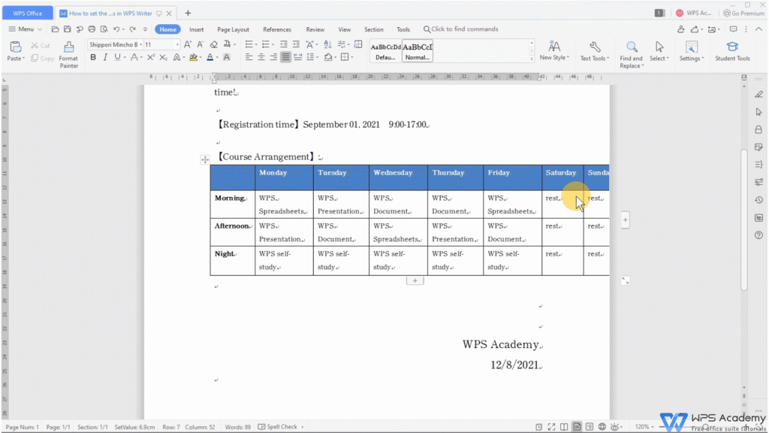Click the Paste clipboard icon

point(16,47)
